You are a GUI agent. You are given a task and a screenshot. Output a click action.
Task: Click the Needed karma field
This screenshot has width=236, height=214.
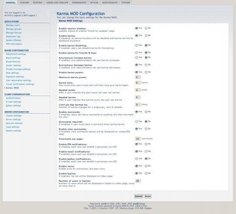point(138,98)
